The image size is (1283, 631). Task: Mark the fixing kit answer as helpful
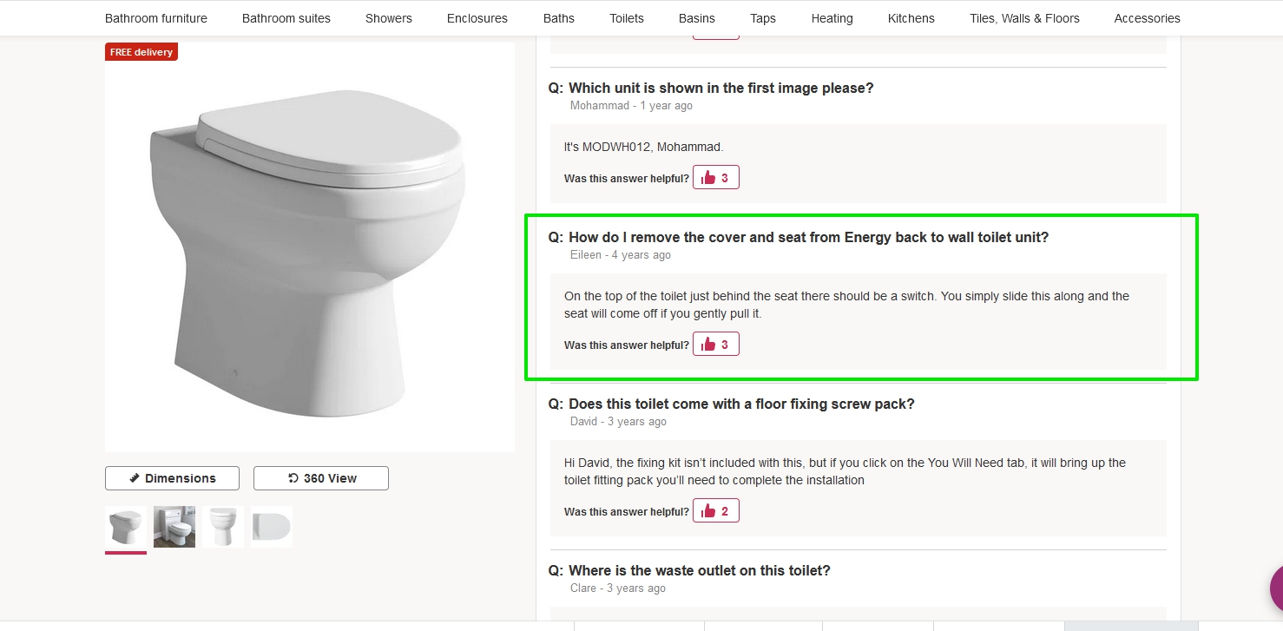[x=715, y=511]
